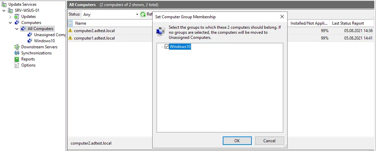Select the Downstream Servers icon
This screenshot has height=151, width=376.
(17, 47)
